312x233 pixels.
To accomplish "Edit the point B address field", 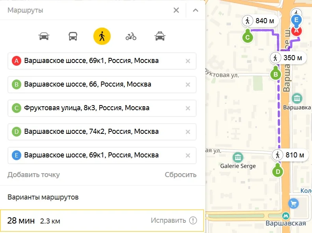I will (x=102, y=85).
